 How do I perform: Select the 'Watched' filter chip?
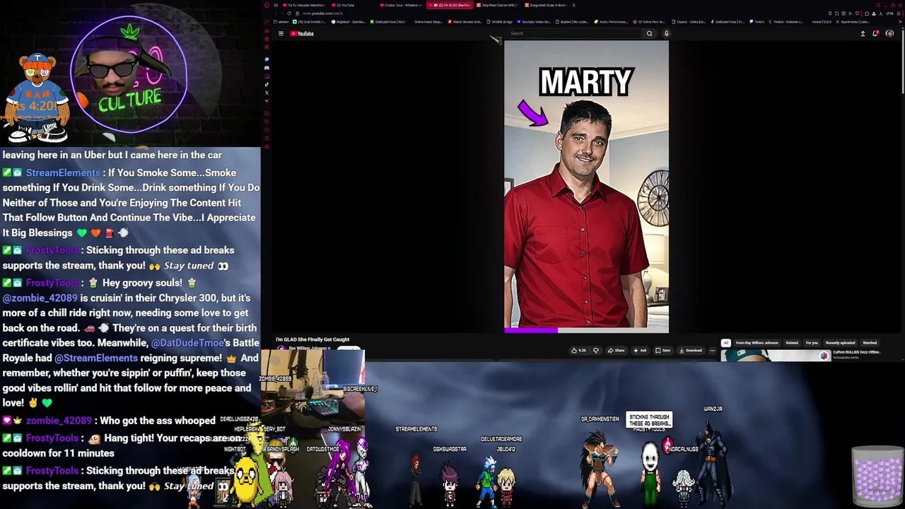pyautogui.click(x=870, y=343)
